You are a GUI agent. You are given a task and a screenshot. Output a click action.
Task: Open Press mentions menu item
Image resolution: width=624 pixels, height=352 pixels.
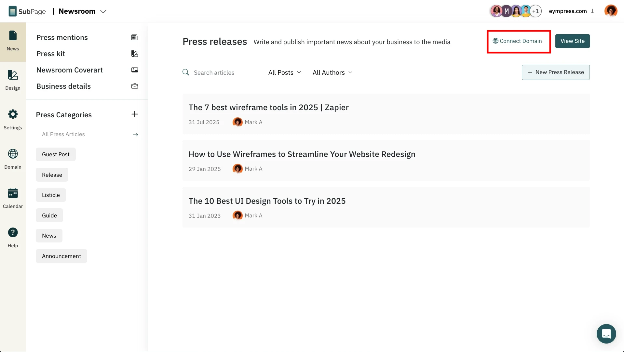[x=62, y=37]
